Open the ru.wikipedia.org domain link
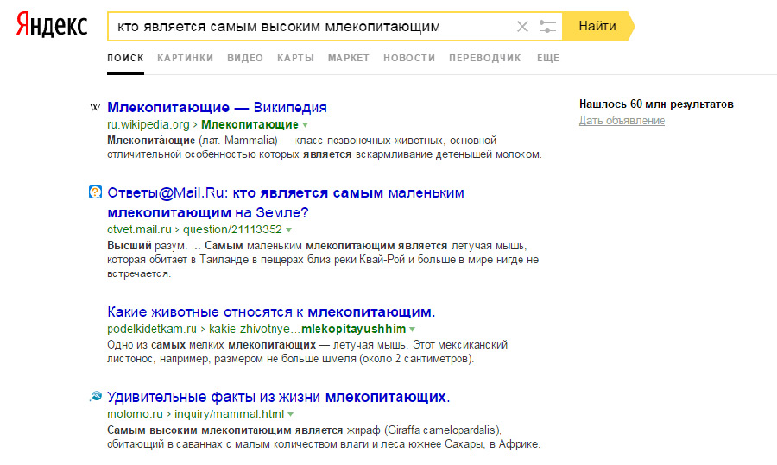 pyautogui.click(x=148, y=124)
